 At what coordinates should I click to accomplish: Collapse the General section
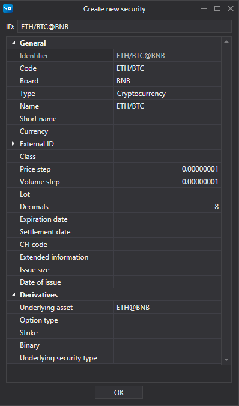coord(13,43)
